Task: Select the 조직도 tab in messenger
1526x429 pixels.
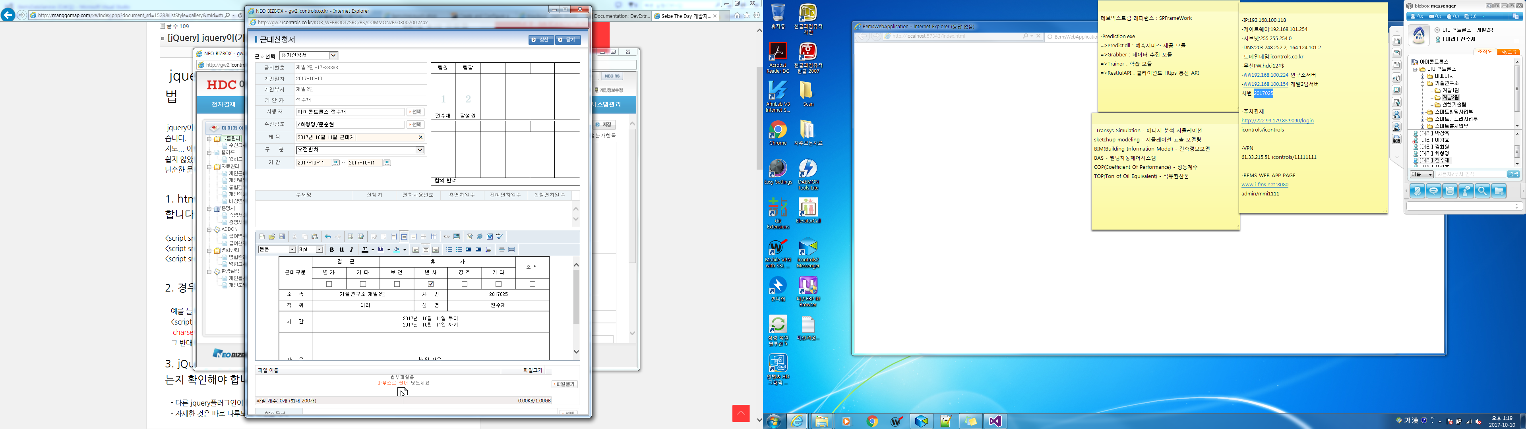Action: tap(1485, 52)
